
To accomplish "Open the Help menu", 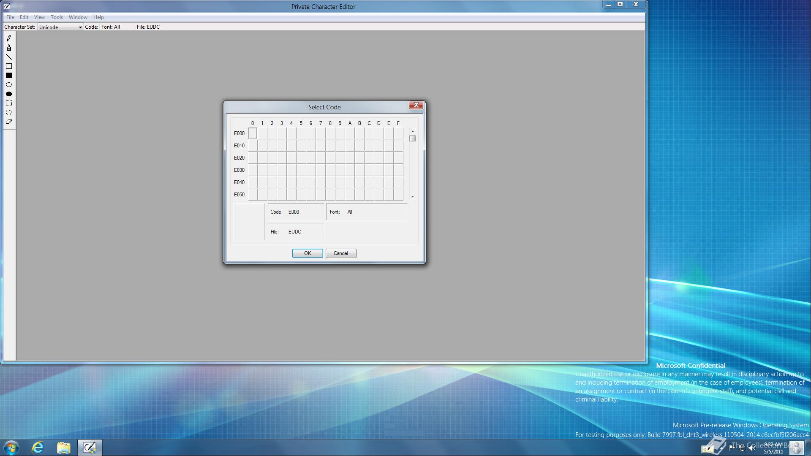I will 98,17.
